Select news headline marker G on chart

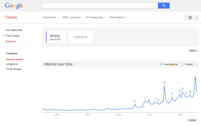click(x=164, y=82)
